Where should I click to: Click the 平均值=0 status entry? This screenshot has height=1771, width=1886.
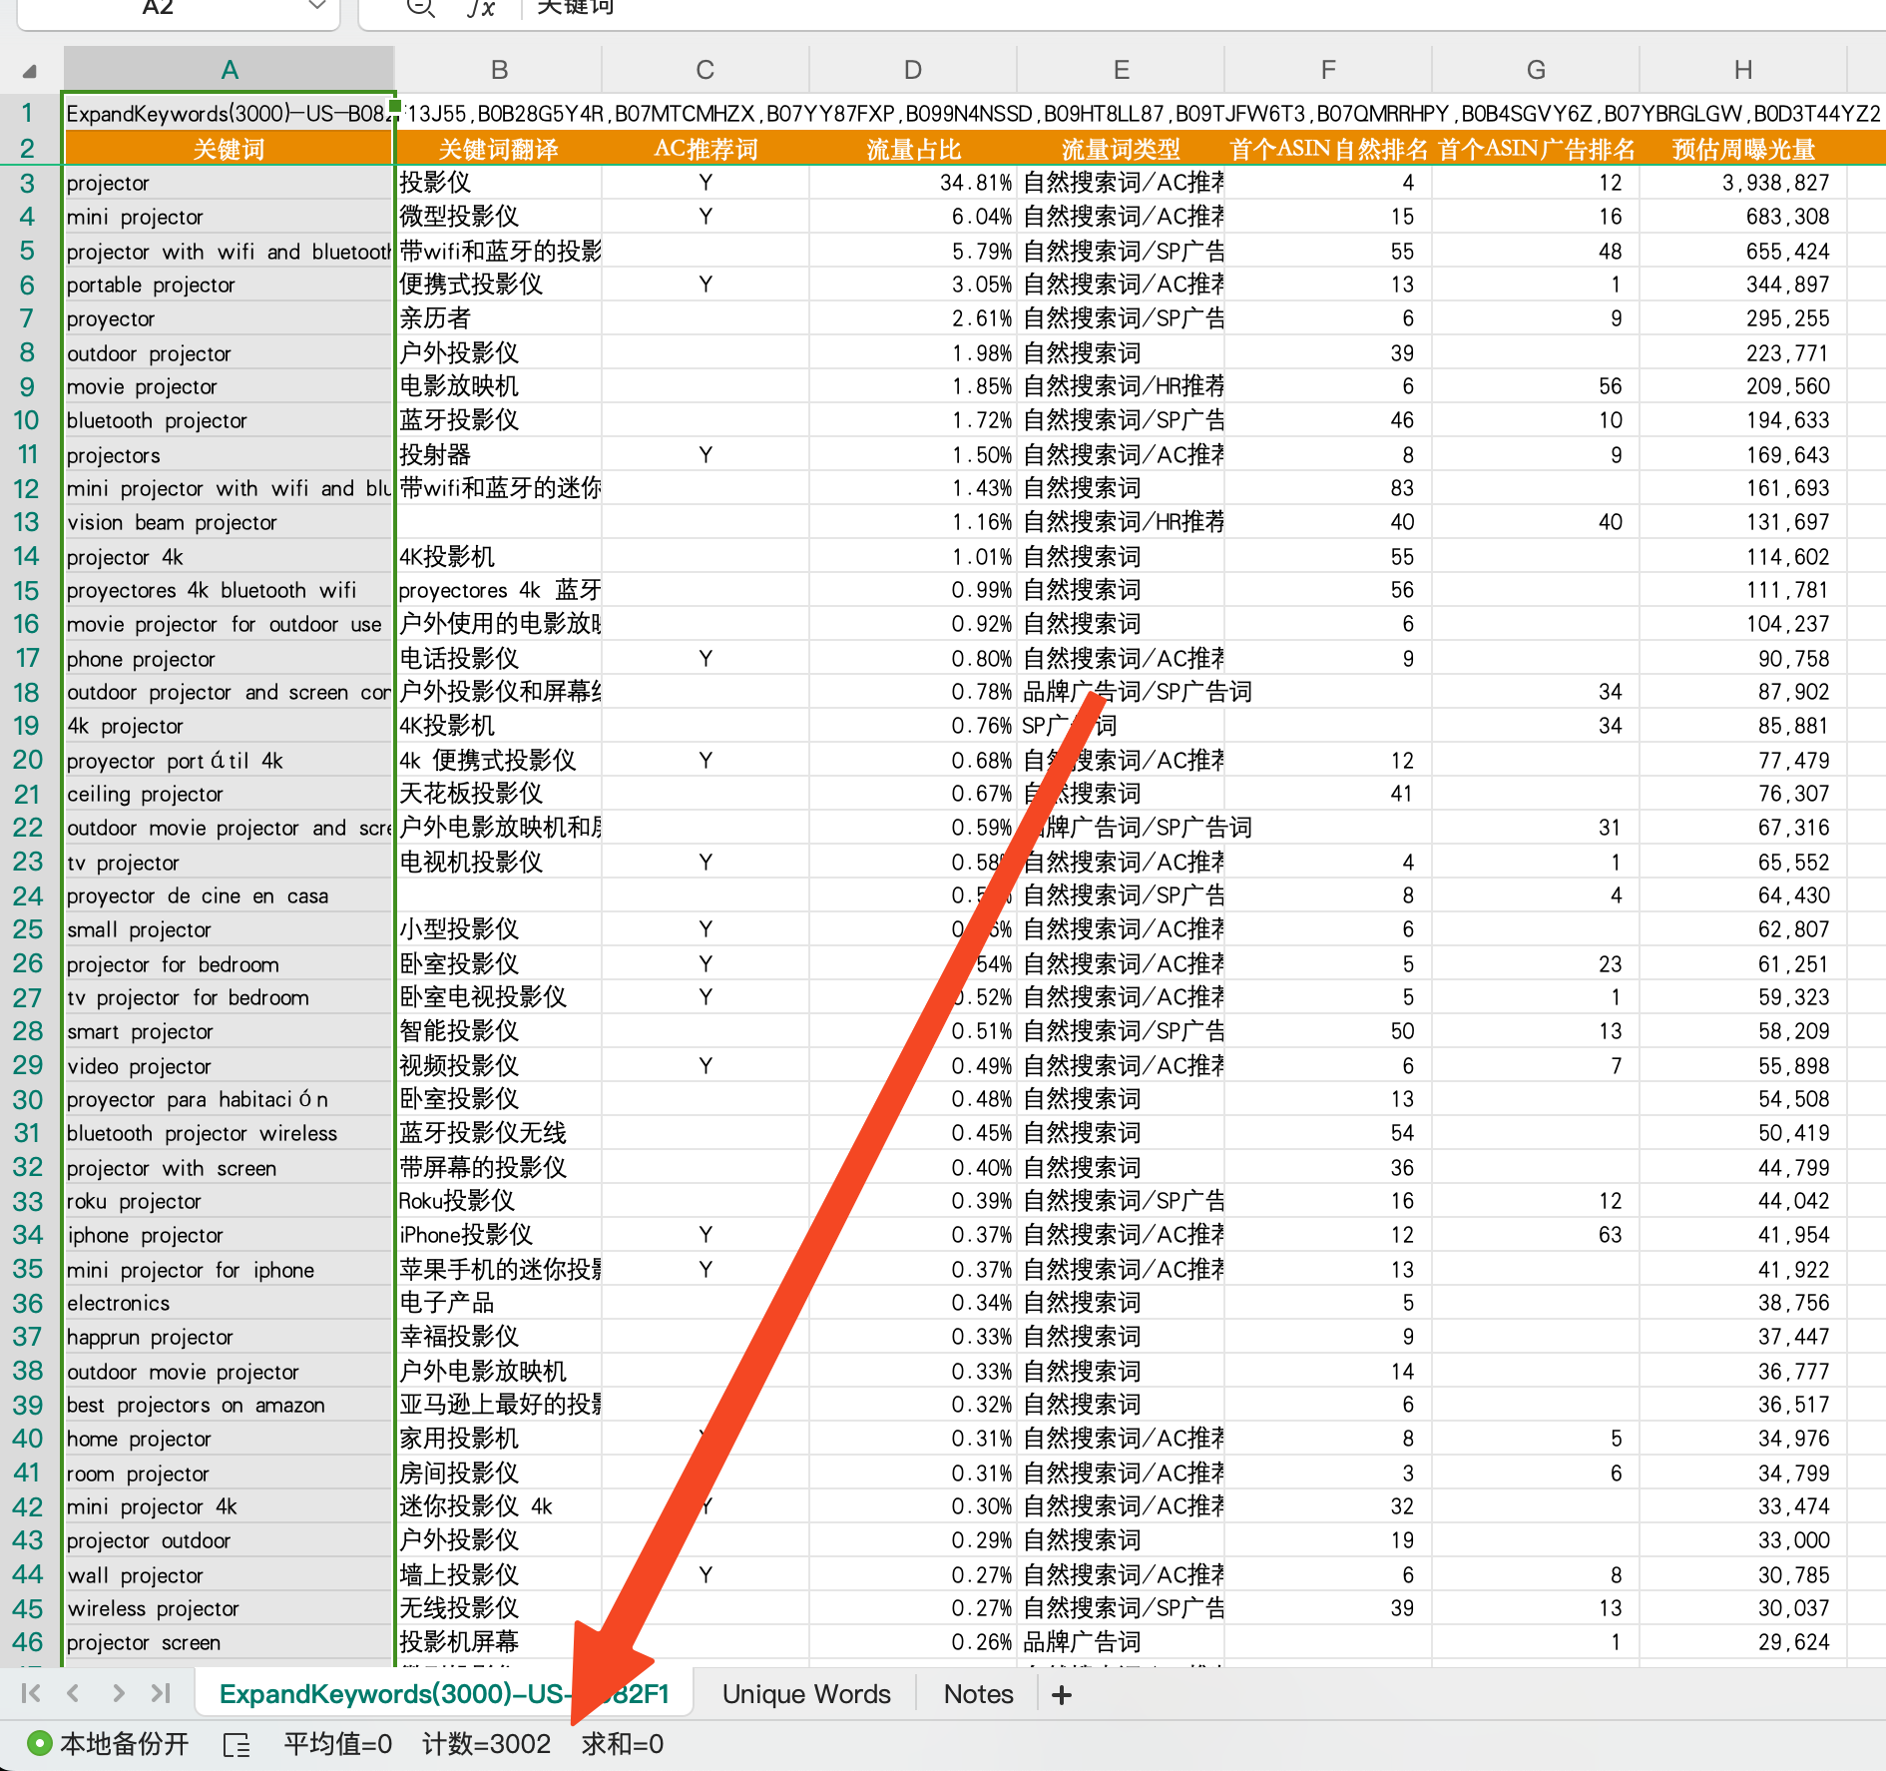(x=337, y=1744)
